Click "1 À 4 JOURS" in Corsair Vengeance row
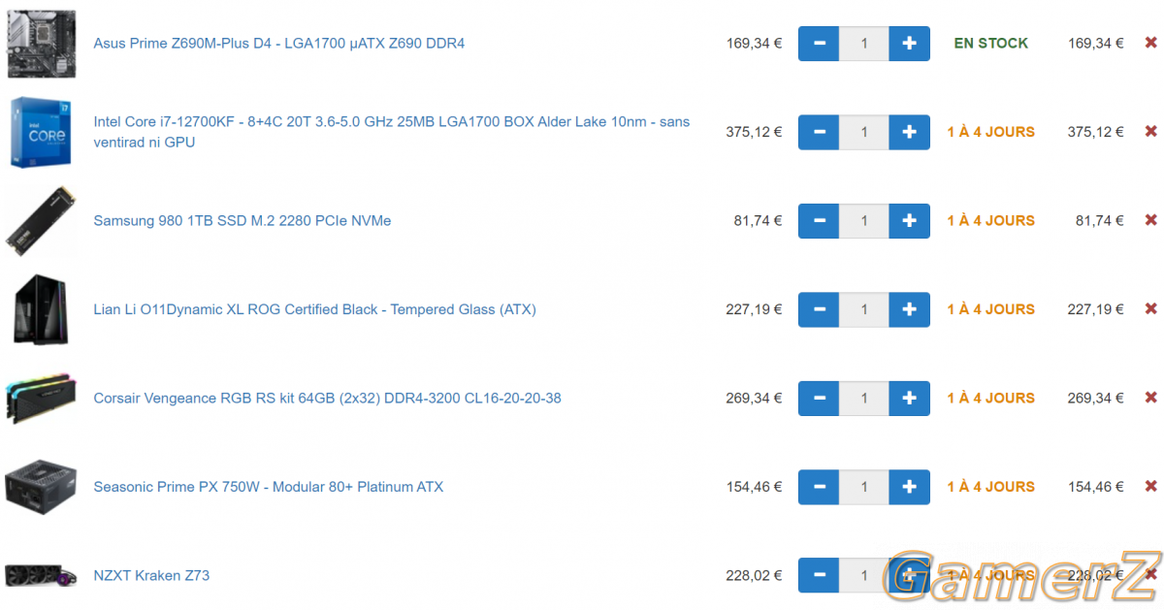The width and height of the screenshot is (1164, 610). (991, 399)
